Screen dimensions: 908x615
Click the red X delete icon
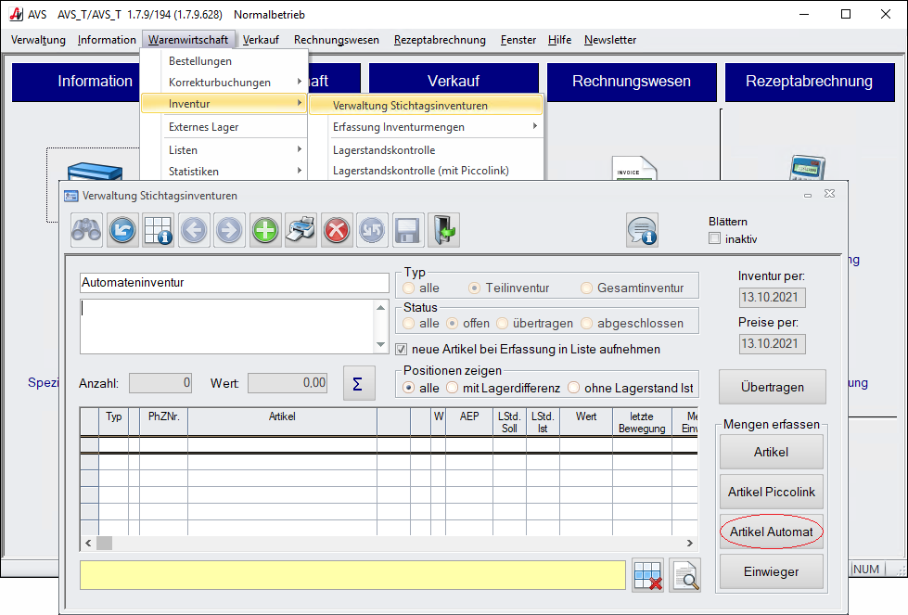pos(337,230)
